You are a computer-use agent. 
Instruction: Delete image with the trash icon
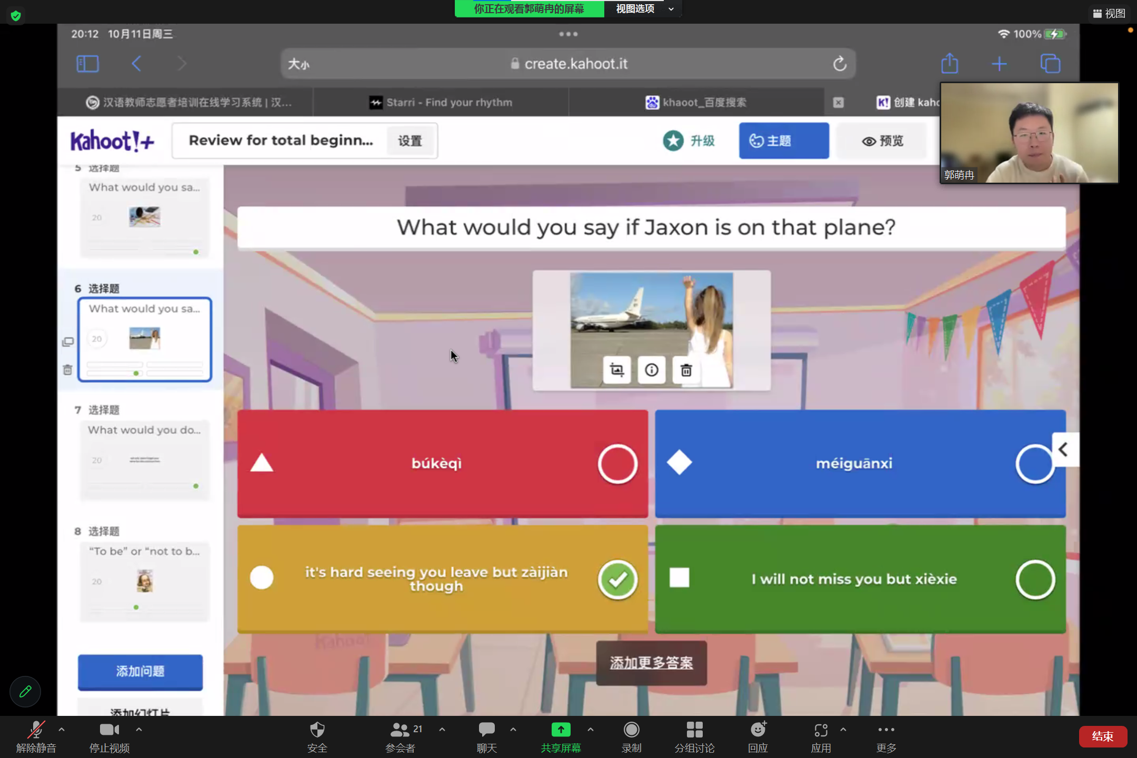click(x=686, y=370)
